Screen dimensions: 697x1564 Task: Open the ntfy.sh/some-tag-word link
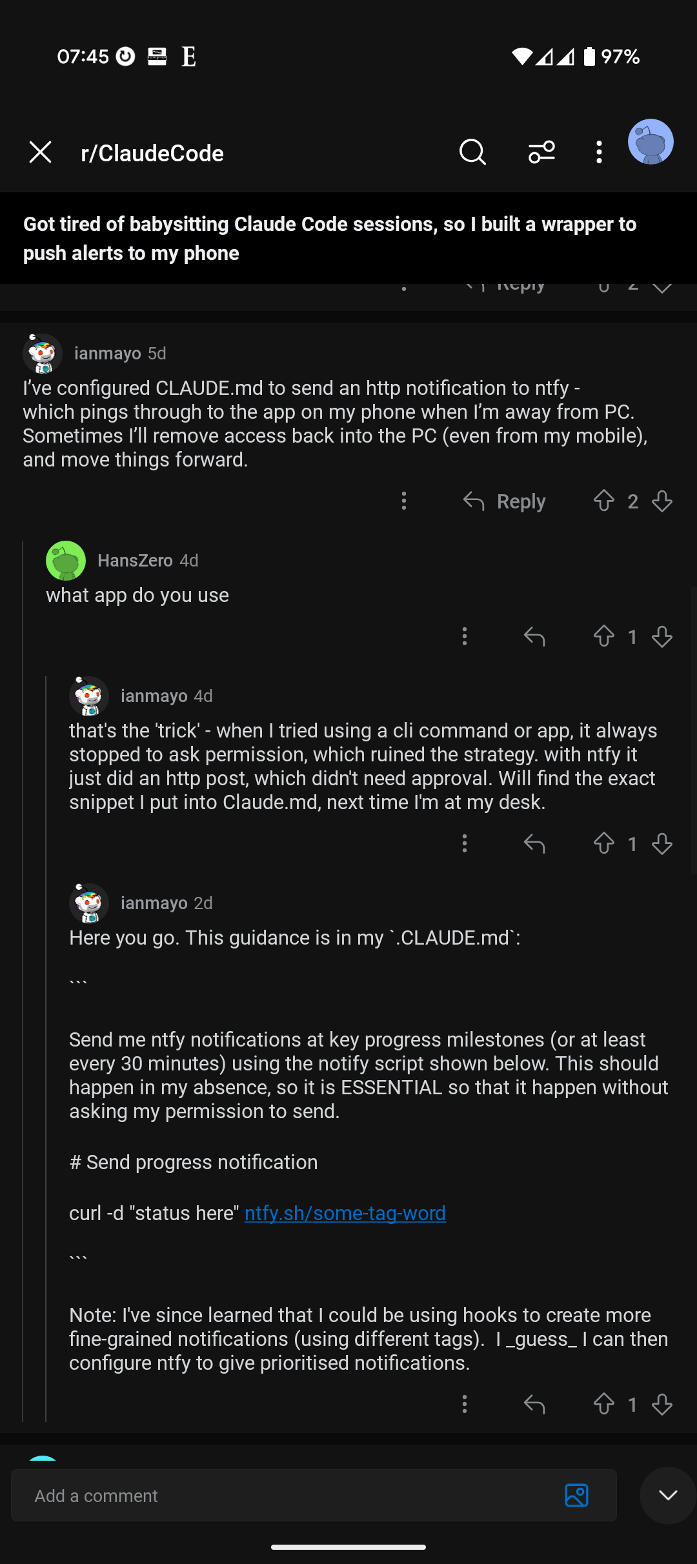click(345, 1213)
